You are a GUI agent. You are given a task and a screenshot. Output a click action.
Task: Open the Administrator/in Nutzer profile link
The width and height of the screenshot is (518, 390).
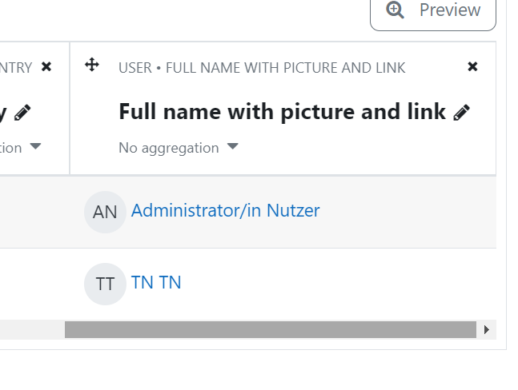225,210
